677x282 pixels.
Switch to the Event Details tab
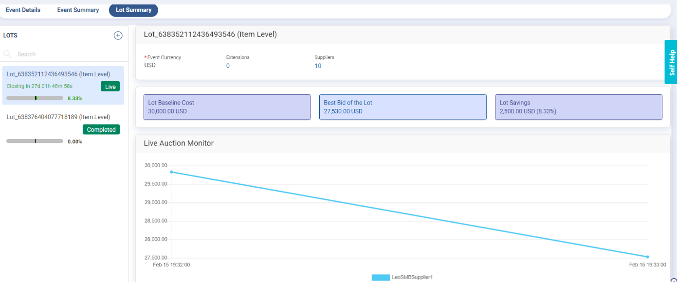(x=23, y=10)
